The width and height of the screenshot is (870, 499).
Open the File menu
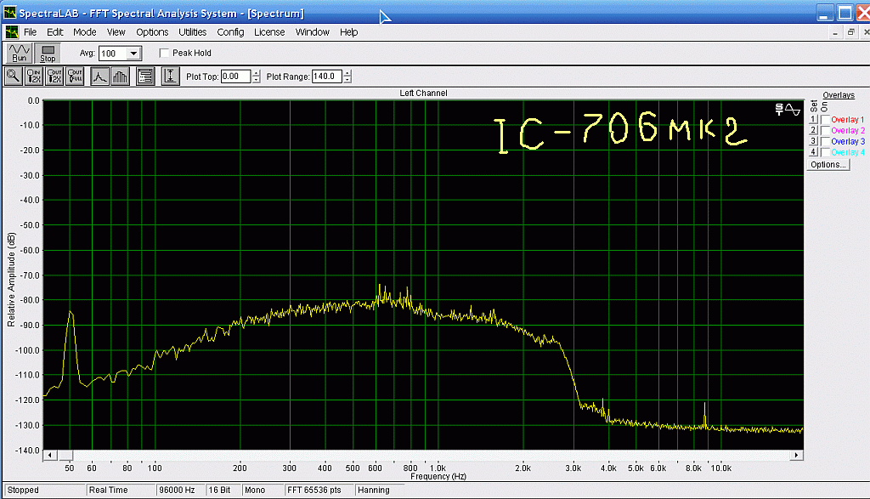(x=30, y=32)
